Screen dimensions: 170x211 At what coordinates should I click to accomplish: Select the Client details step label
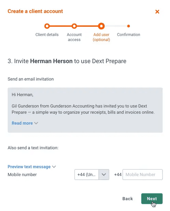click(x=47, y=35)
